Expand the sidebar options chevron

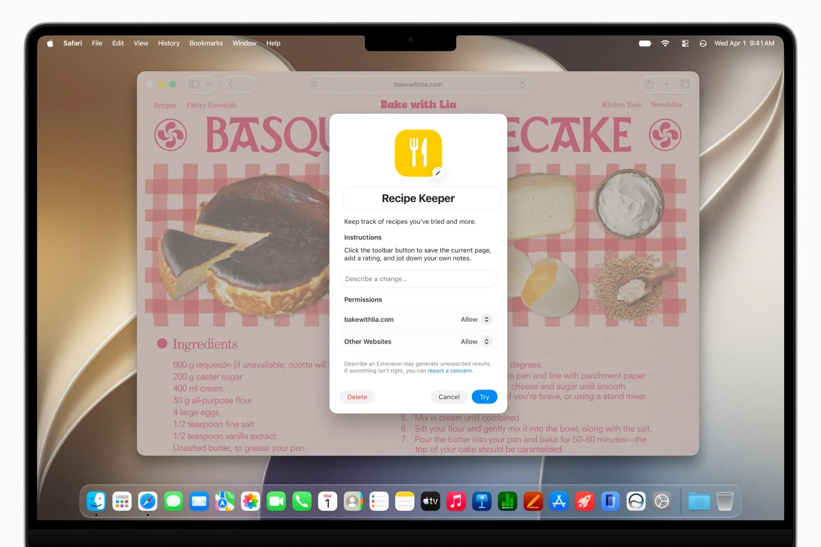click(208, 84)
